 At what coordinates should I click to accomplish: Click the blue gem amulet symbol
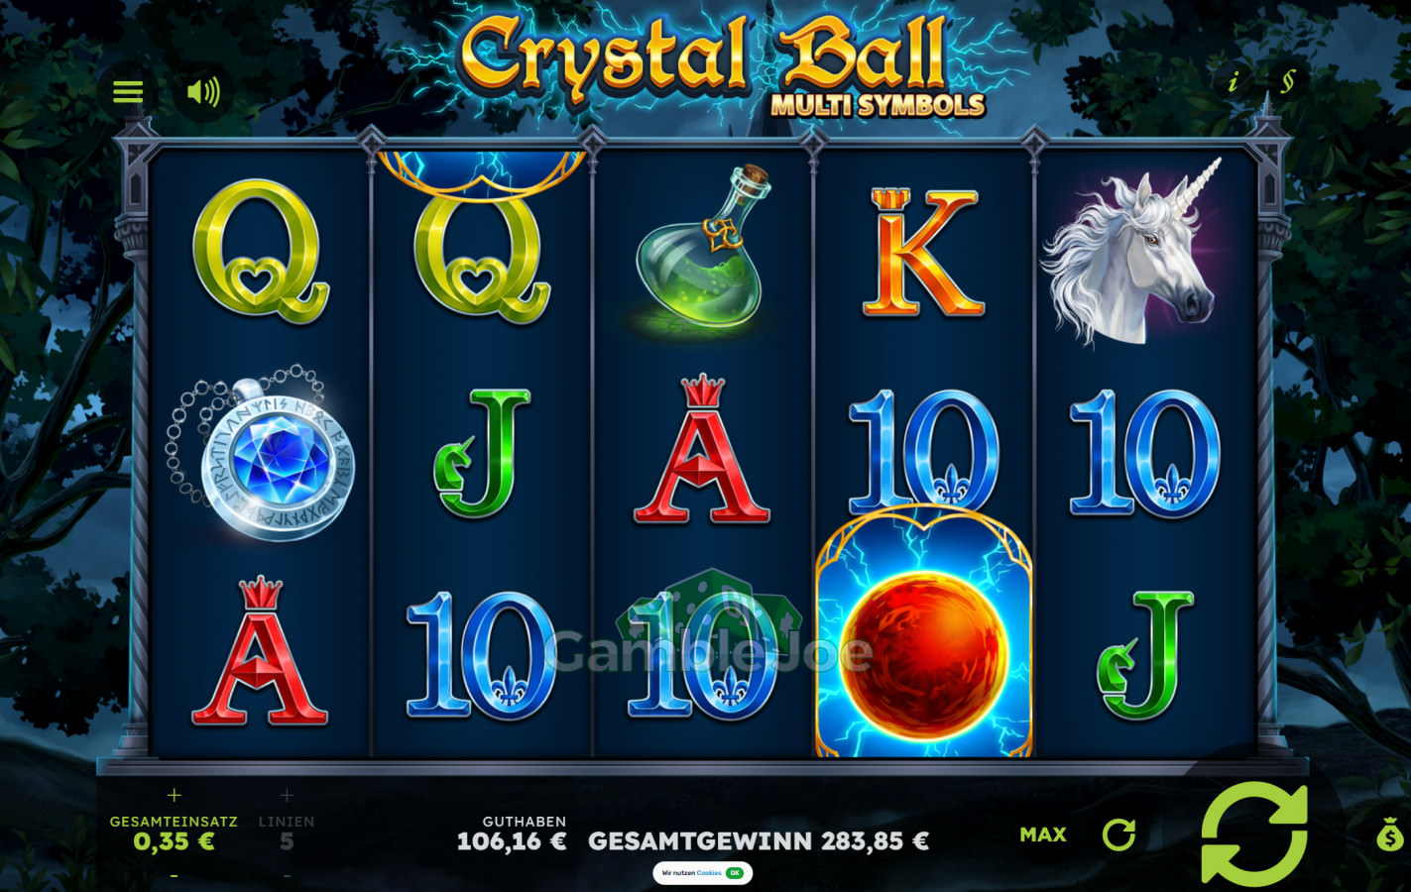pos(262,453)
